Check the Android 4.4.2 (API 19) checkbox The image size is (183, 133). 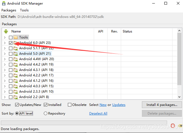click(11, 65)
